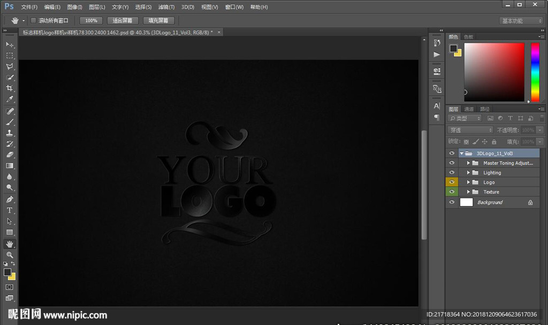
Task: Pick a hue on the rainbow slider
Action: (x=535, y=72)
